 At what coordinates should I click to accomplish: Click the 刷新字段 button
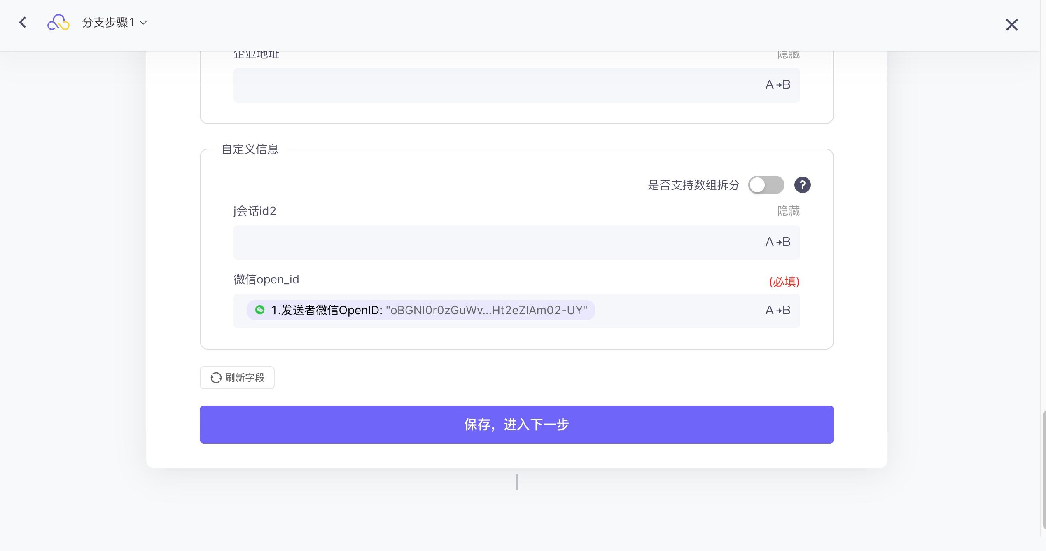pyautogui.click(x=237, y=378)
